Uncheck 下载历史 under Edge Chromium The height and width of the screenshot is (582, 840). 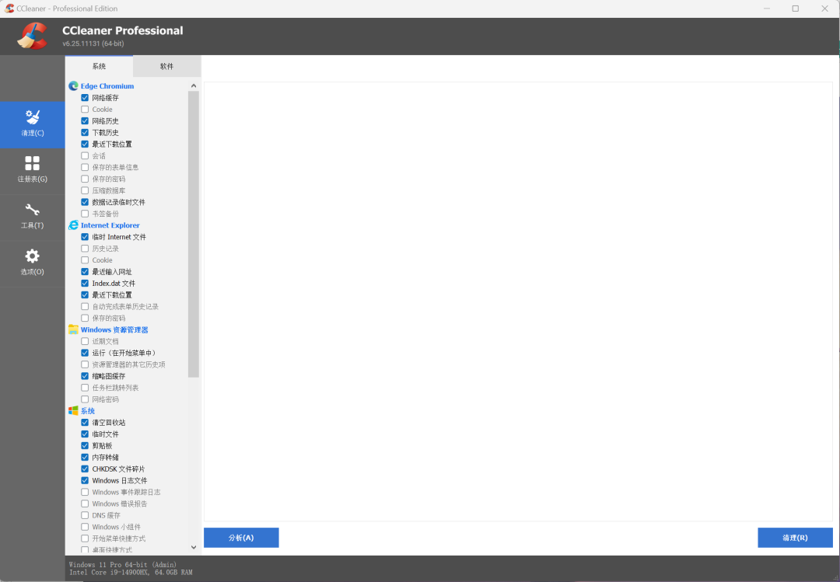point(85,132)
